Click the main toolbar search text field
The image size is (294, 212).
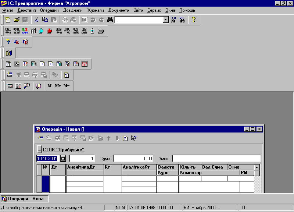[139, 20]
